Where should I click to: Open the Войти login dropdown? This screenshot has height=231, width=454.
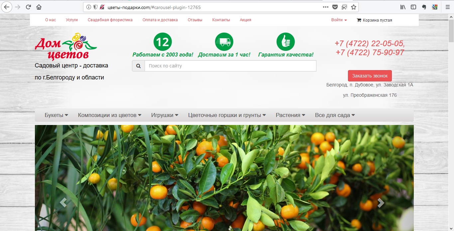tap(339, 20)
